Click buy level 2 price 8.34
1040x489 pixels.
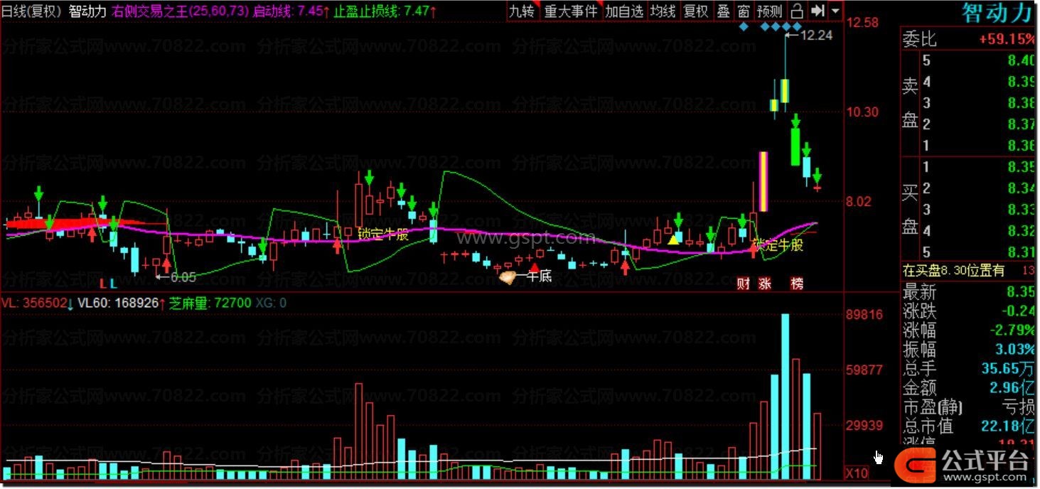(x=1020, y=188)
